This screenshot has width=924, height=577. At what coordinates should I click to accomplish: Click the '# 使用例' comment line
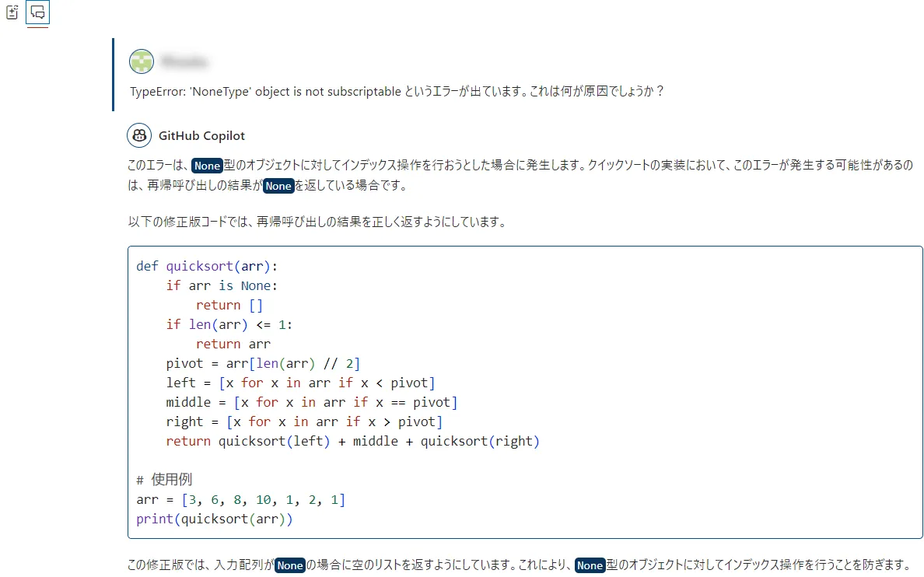pos(164,480)
